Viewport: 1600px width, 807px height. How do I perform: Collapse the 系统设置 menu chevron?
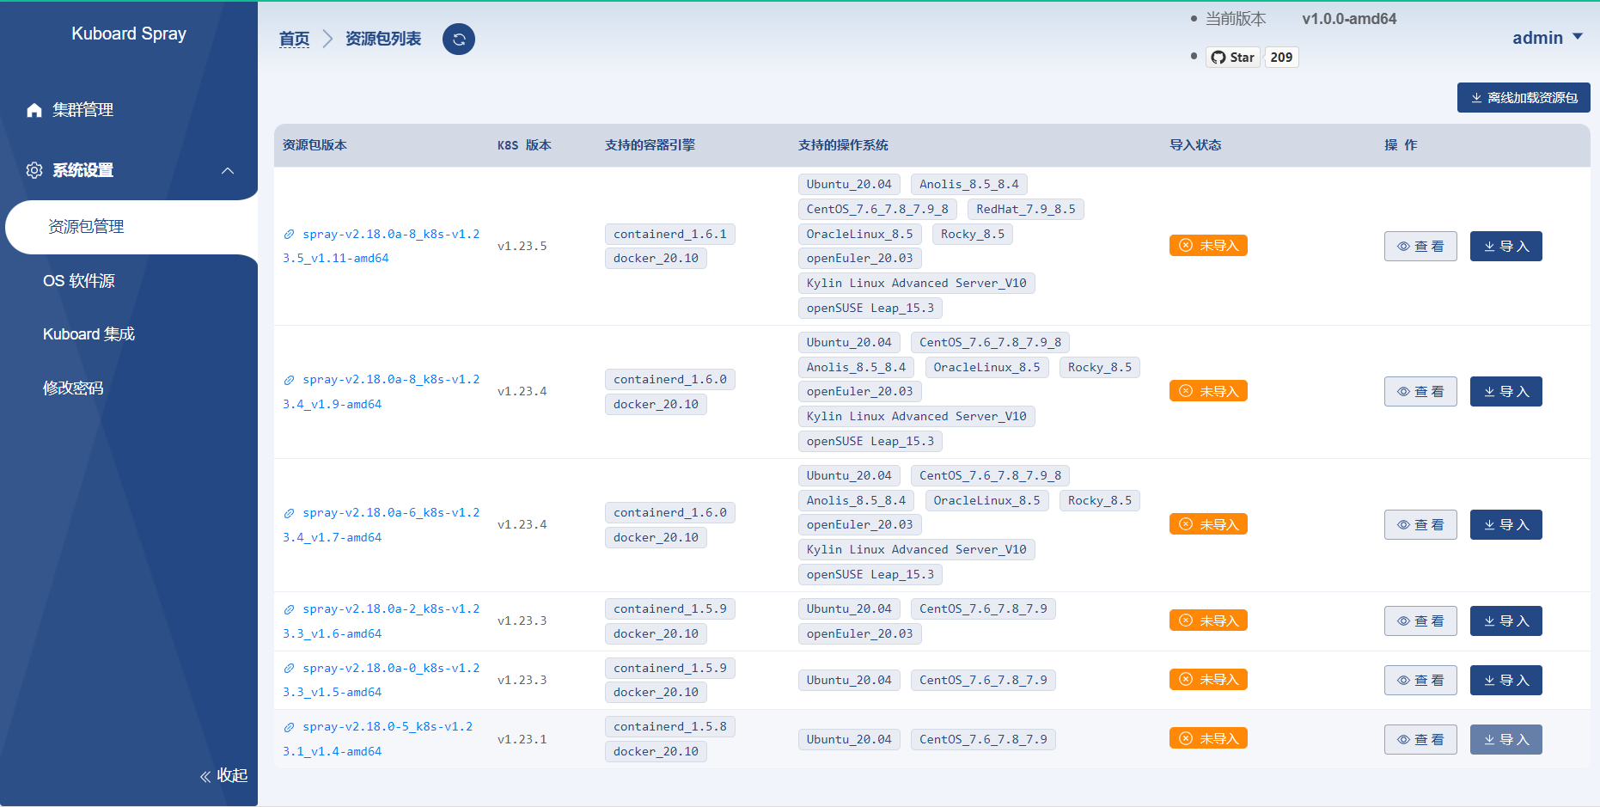click(x=228, y=170)
